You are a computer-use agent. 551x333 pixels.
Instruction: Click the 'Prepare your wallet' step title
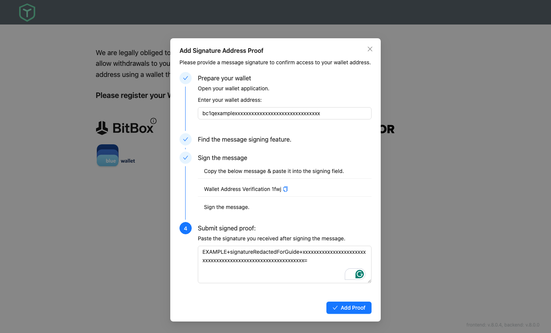tap(224, 78)
